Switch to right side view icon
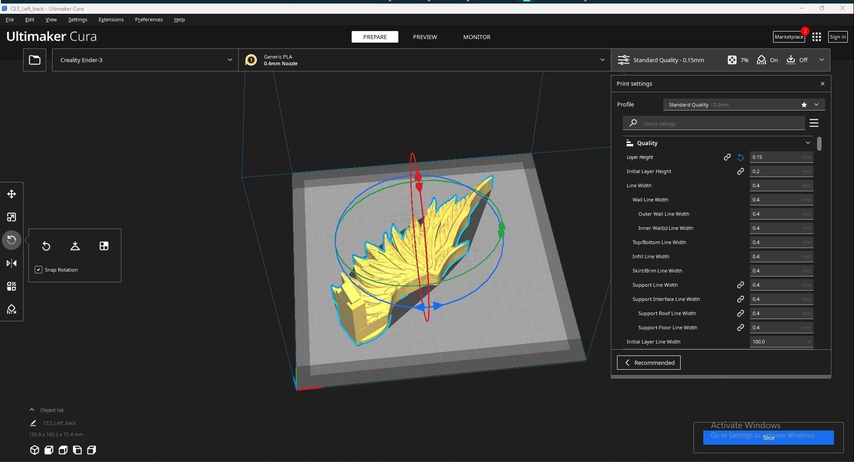 pos(92,450)
